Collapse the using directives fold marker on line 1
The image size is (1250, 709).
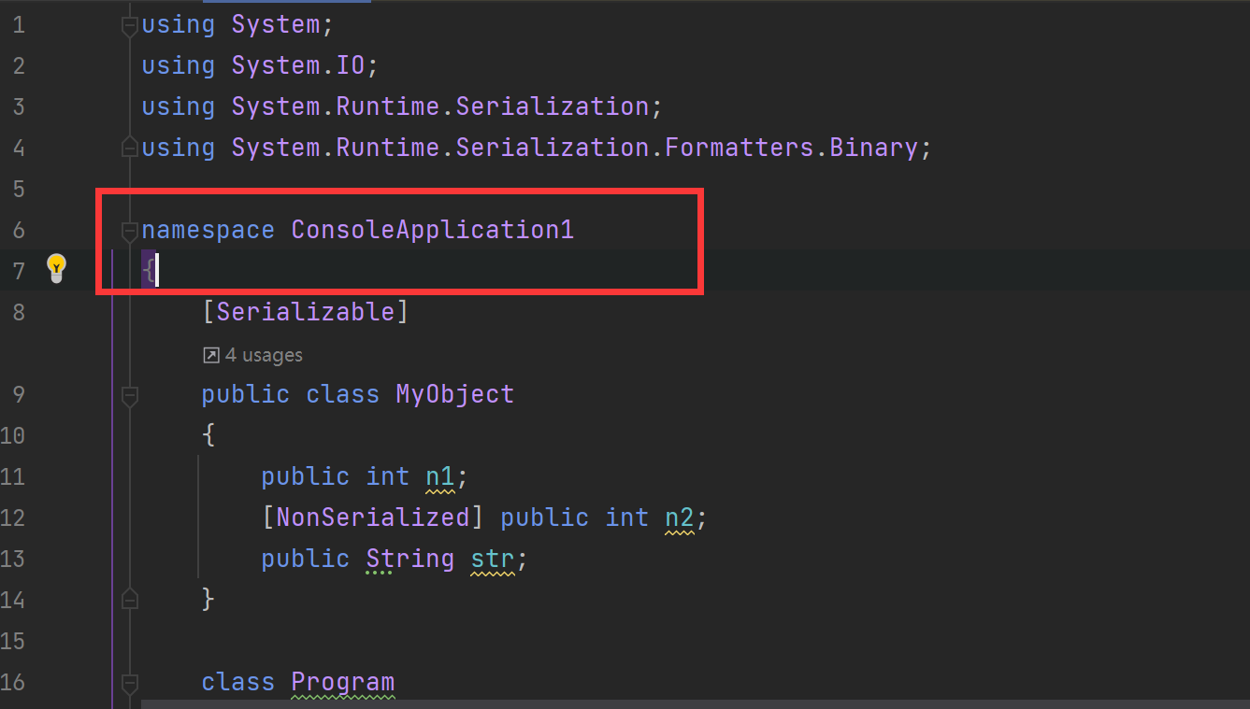click(x=130, y=27)
